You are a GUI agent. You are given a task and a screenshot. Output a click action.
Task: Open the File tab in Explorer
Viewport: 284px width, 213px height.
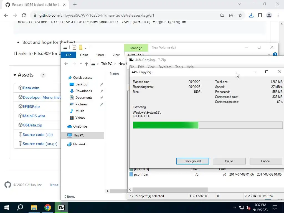(x=69, y=55)
